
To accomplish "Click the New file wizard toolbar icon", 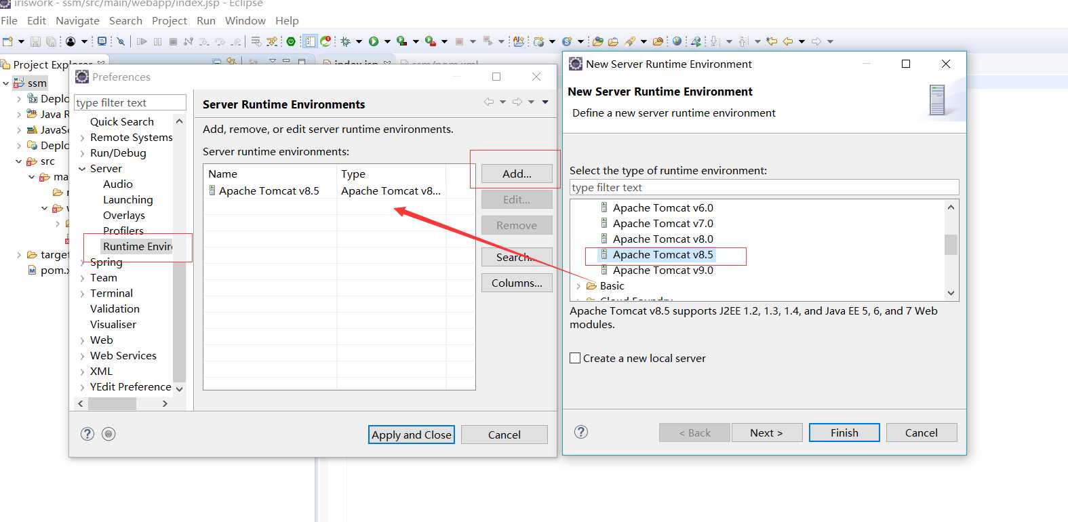I will click(7, 41).
